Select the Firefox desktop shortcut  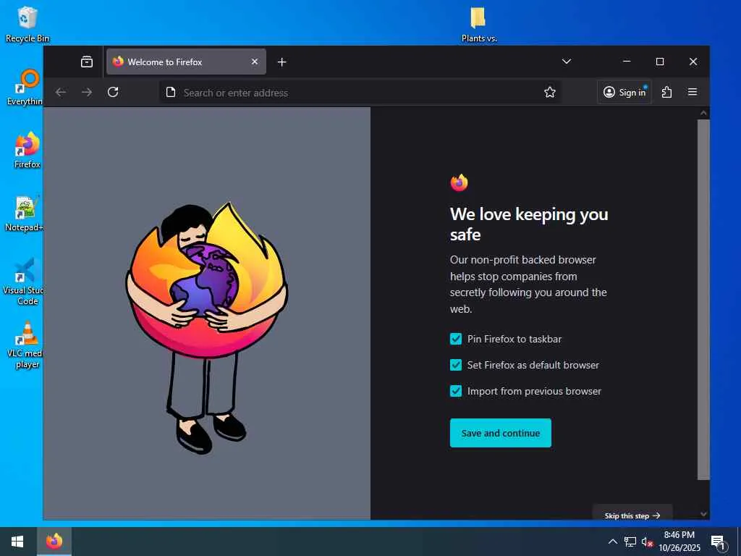pyautogui.click(x=27, y=151)
